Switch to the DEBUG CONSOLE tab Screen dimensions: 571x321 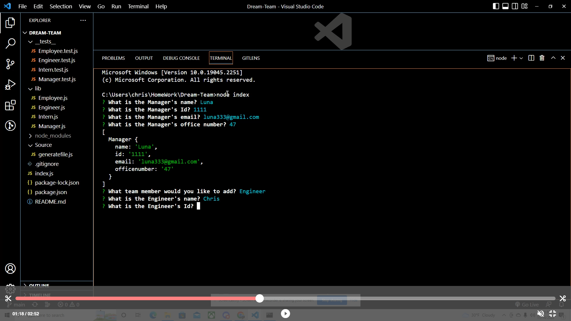(x=181, y=58)
